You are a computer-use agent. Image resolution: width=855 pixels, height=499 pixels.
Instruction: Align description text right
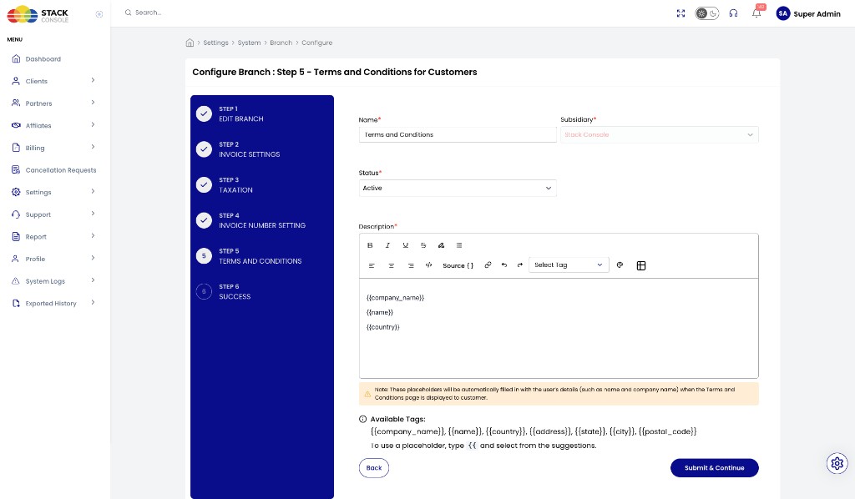click(x=411, y=265)
